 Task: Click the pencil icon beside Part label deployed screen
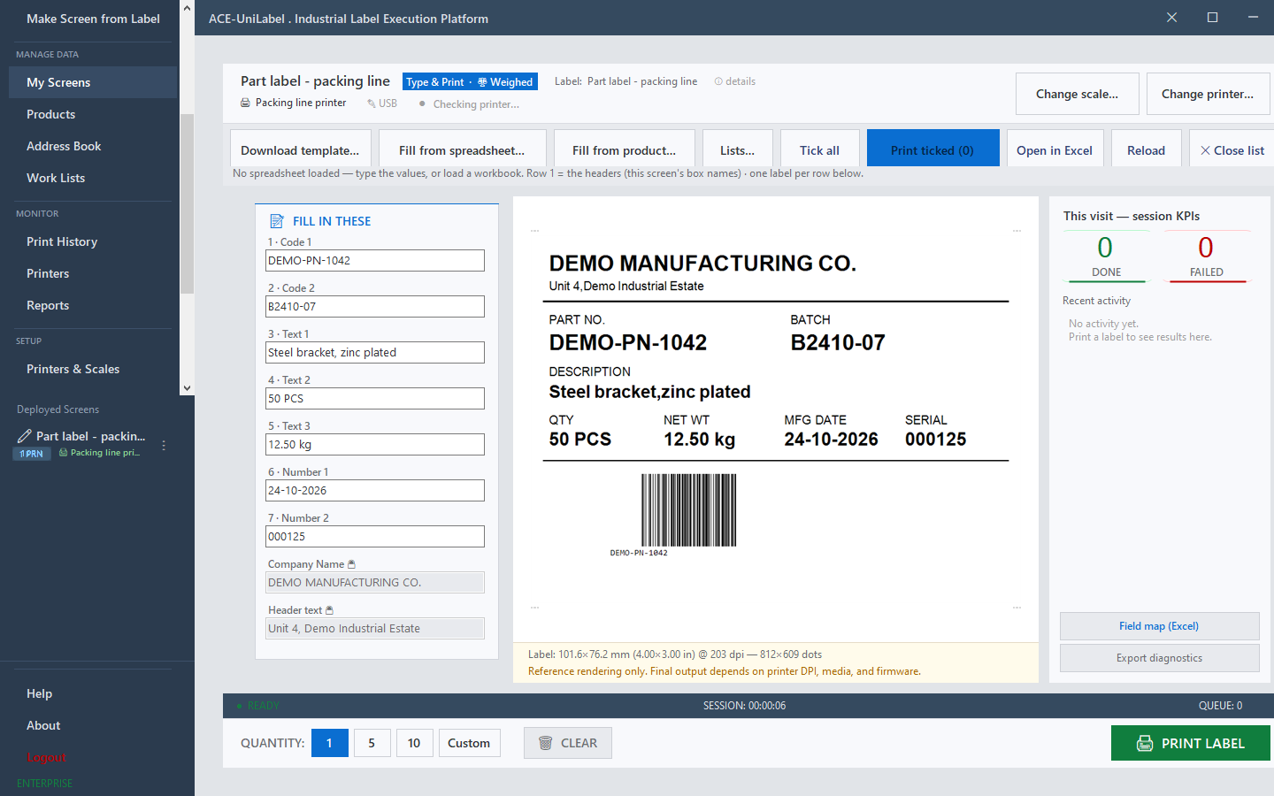[x=25, y=436]
